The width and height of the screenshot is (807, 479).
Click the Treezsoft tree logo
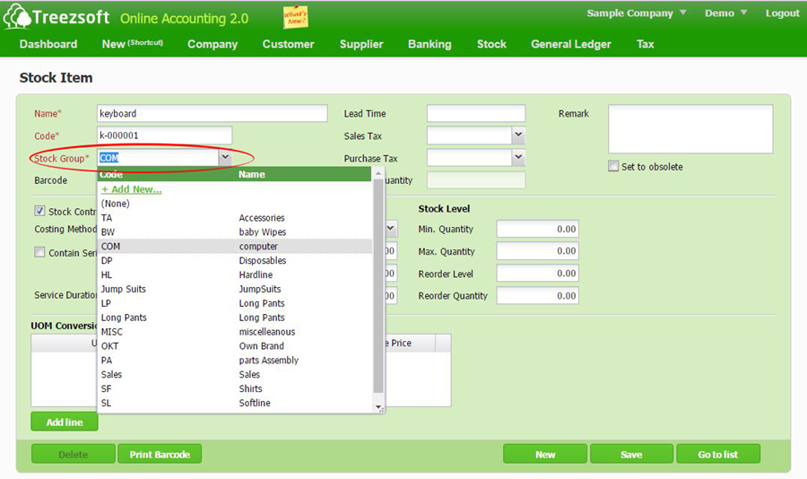(x=17, y=16)
